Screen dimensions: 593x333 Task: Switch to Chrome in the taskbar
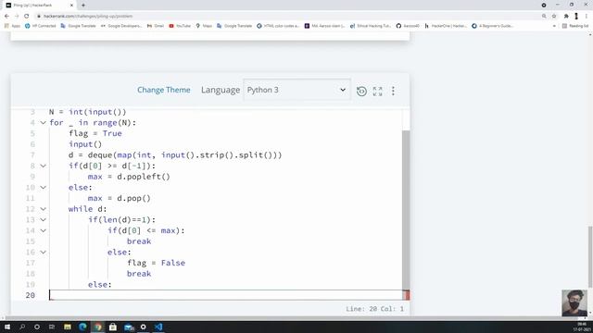coord(98,327)
